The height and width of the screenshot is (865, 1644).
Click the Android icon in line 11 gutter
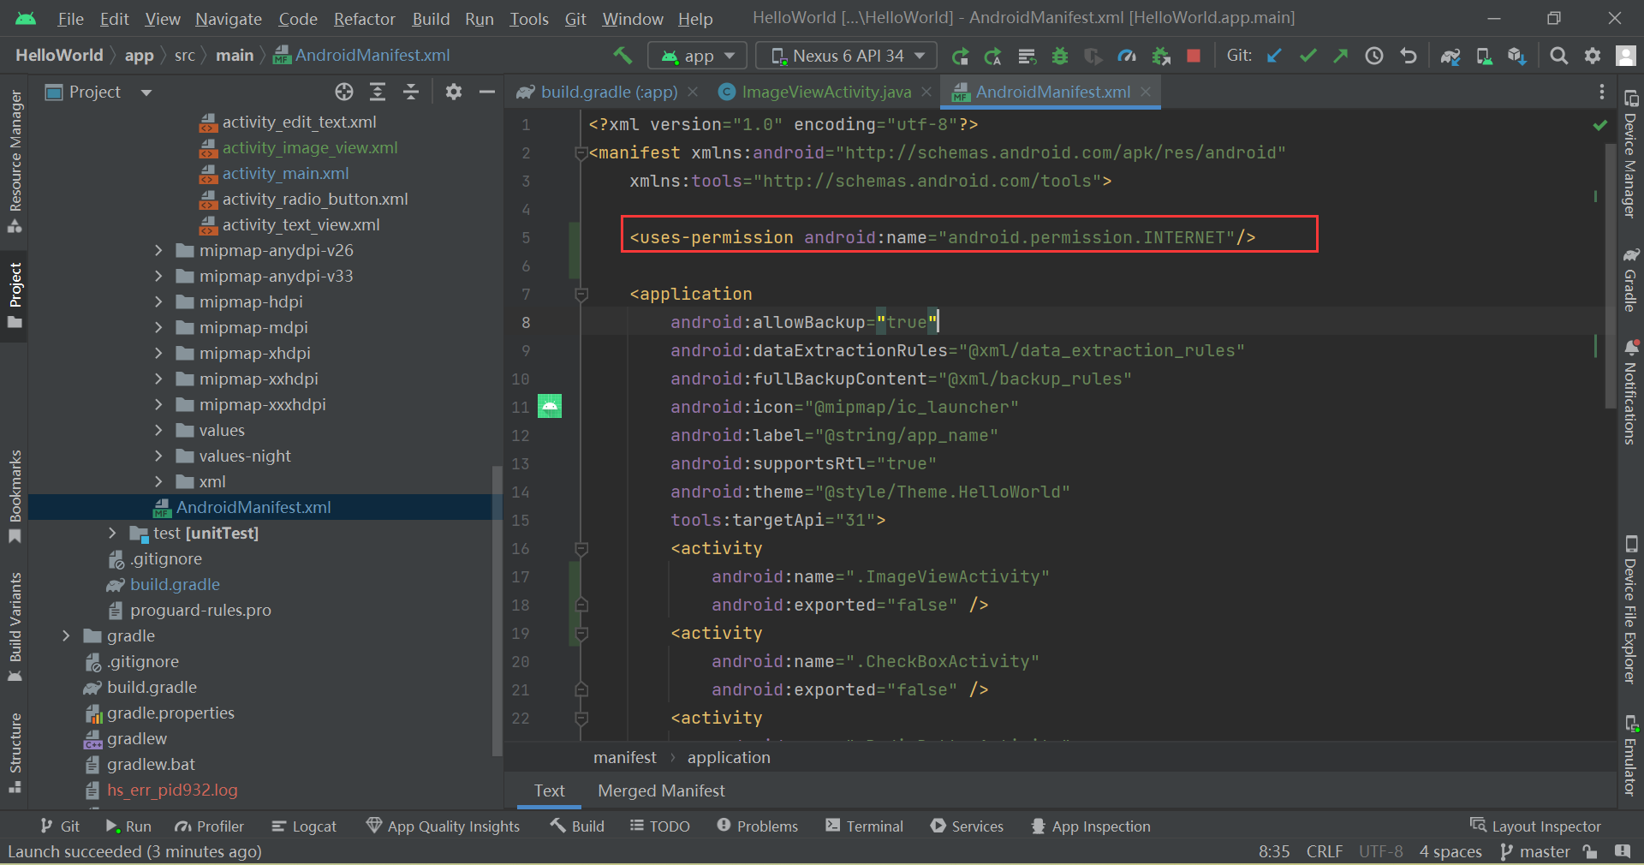click(x=550, y=406)
